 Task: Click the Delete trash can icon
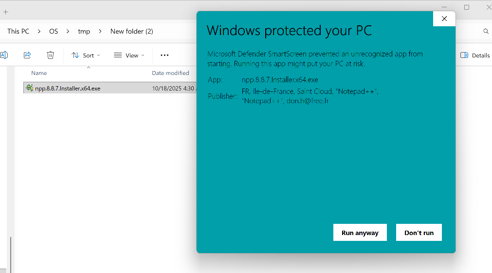(51, 55)
